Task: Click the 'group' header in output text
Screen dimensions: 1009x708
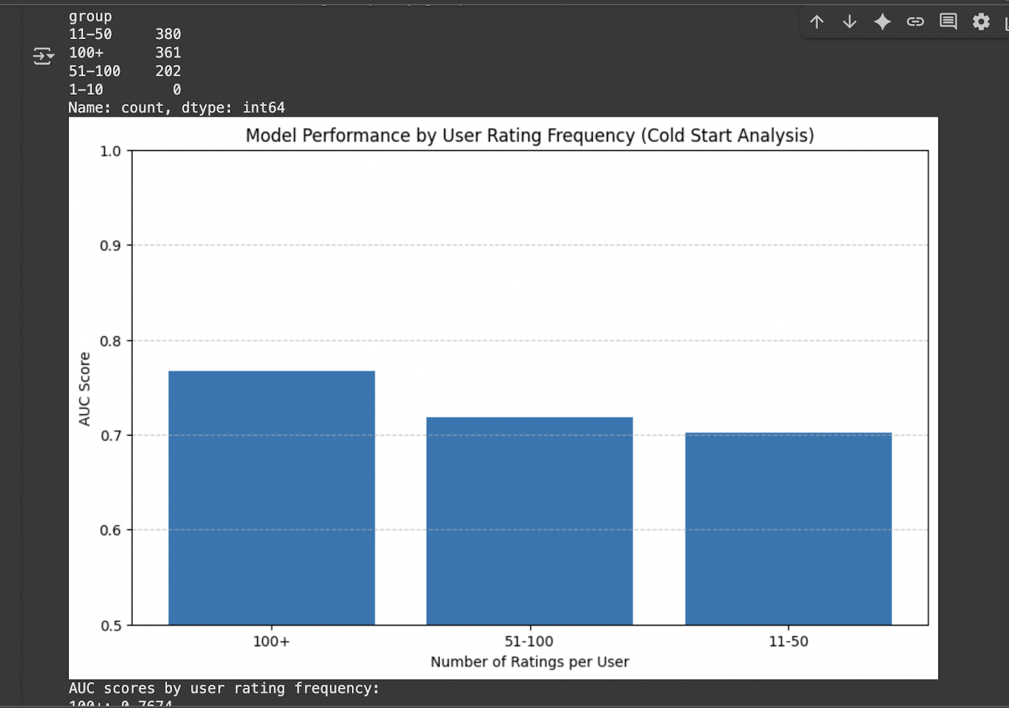Action: tap(90, 16)
